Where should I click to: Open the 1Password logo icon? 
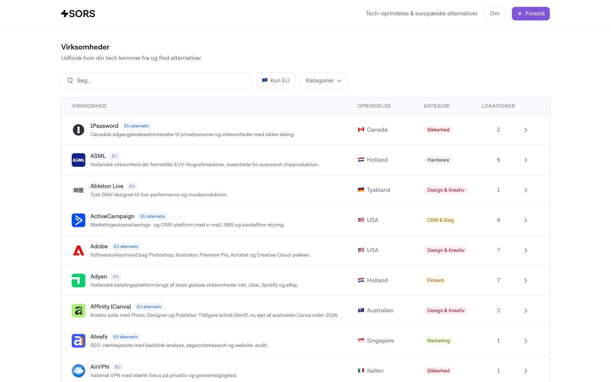tap(78, 130)
